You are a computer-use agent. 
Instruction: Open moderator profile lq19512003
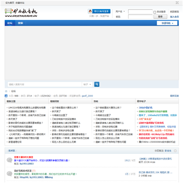coord(27,164)
